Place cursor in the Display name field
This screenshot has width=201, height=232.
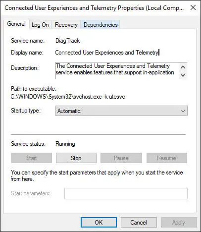107,53
